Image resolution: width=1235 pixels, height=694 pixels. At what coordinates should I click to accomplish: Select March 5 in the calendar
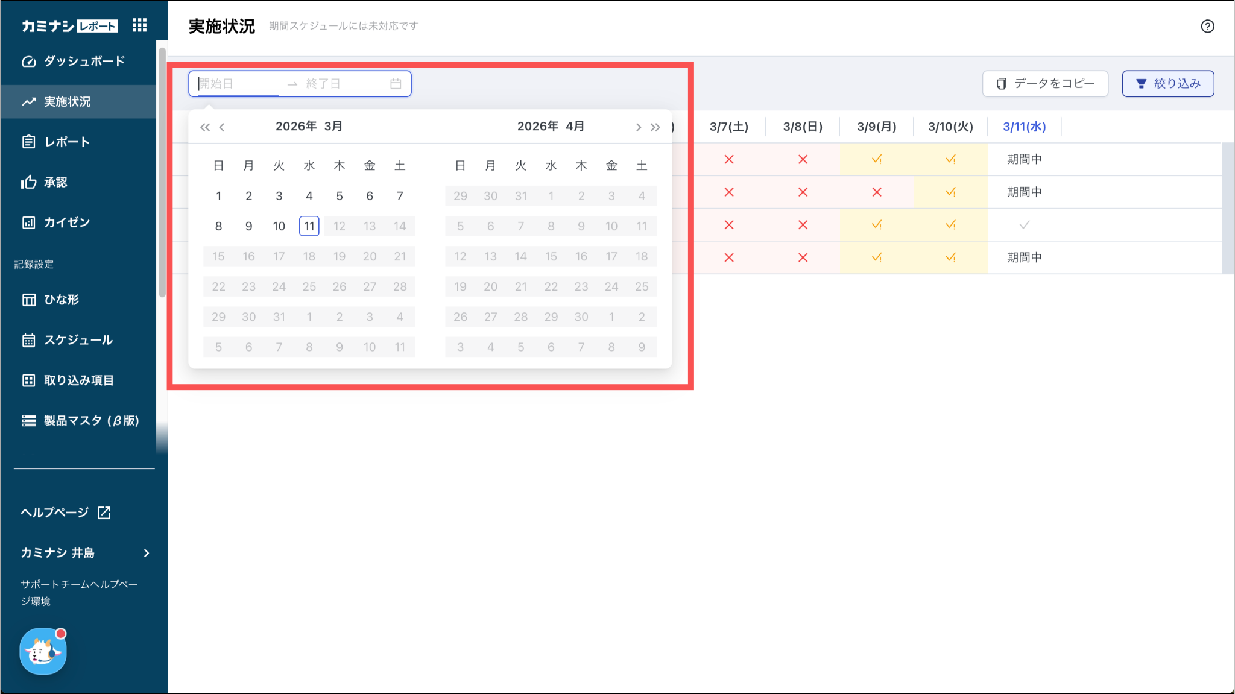[x=340, y=196]
